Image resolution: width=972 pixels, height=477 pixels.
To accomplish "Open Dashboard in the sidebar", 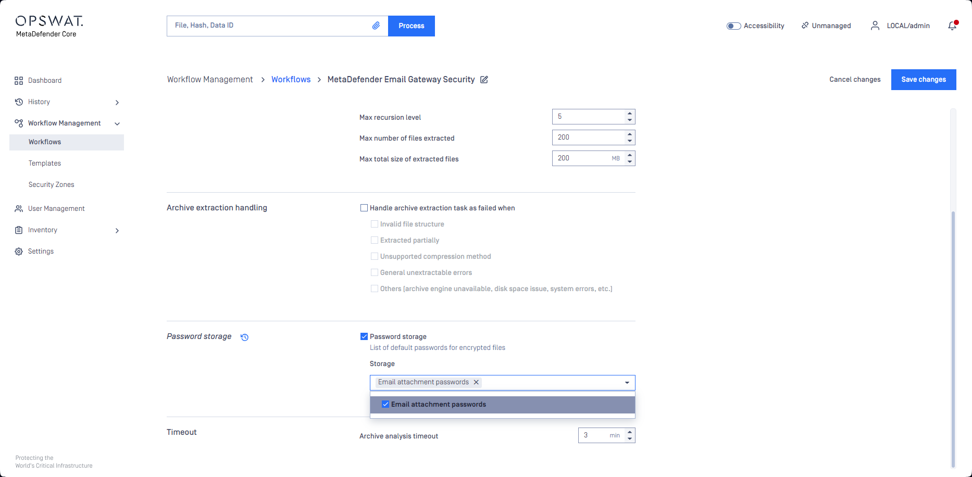I will pos(45,81).
